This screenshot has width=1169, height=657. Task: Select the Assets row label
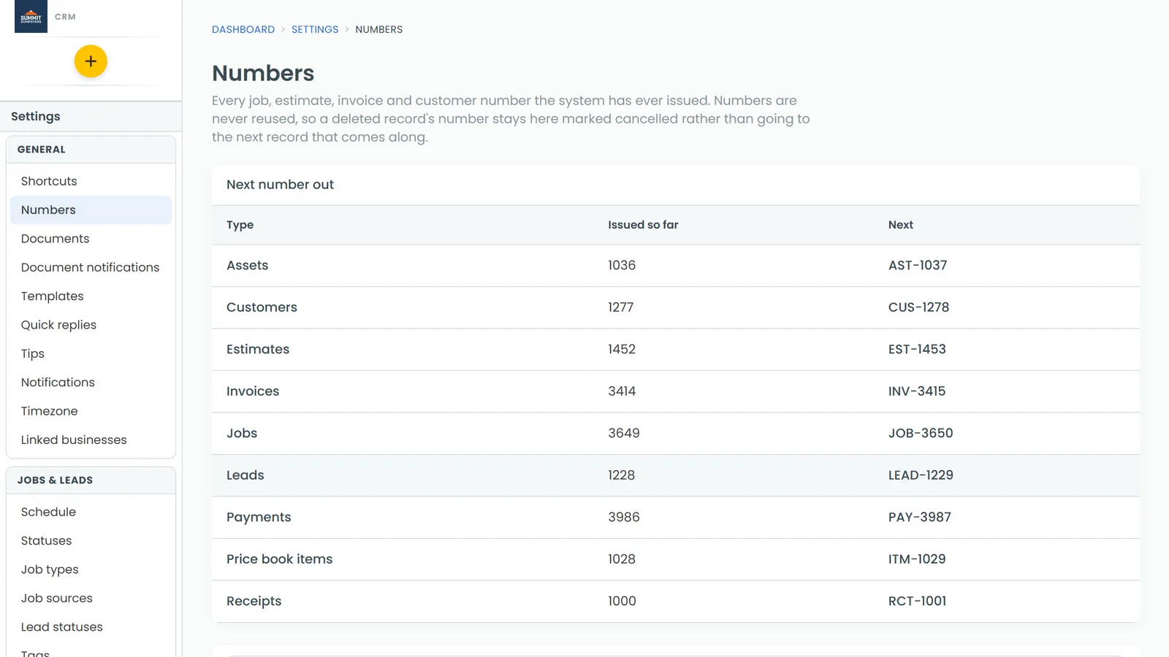tap(247, 265)
